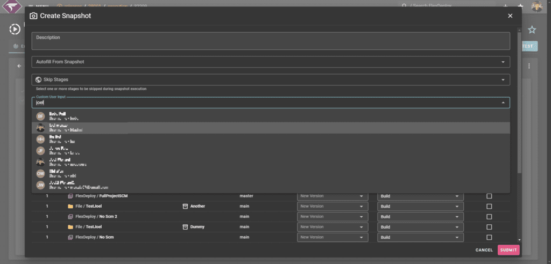The image size is (551, 264).
Task: Click the TEST button behind the dialog
Action: point(529,46)
